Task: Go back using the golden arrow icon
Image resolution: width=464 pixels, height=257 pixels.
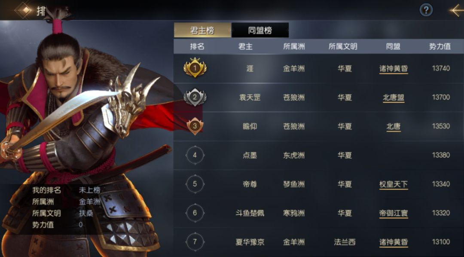Action: (x=456, y=10)
